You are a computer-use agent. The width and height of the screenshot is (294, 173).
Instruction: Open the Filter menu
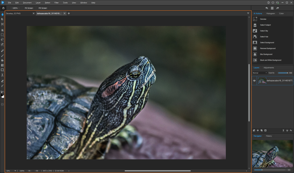(56, 3)
